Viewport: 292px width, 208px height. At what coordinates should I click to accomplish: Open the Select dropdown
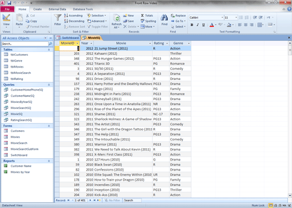178,27
